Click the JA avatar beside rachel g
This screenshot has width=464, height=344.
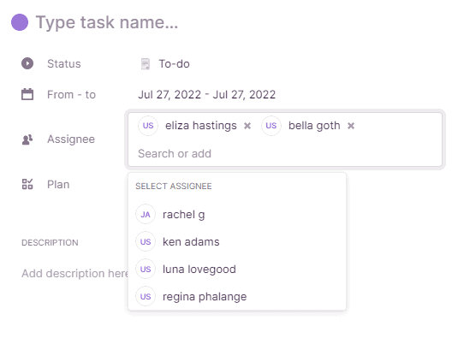[146, 215]
